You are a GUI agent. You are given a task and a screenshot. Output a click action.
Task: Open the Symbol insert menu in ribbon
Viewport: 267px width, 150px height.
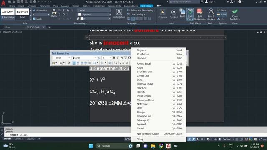pos(174,14)
